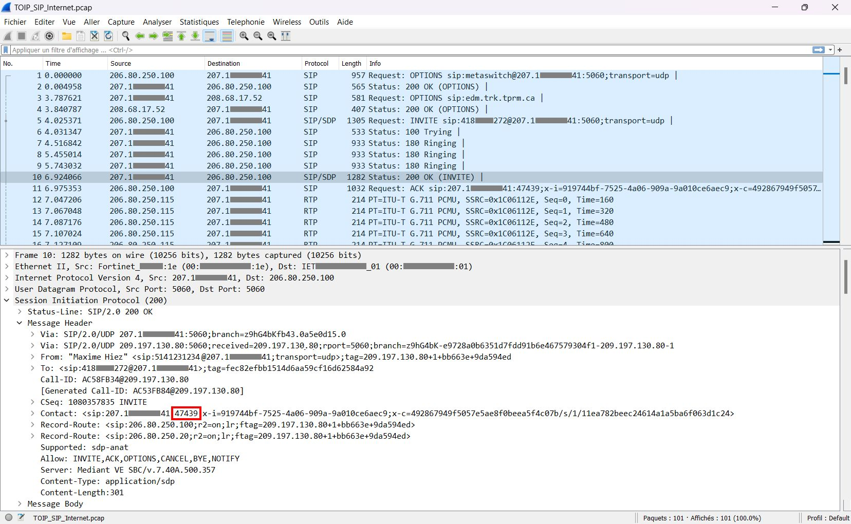The image size is (851, 524).
Task: Click the resize columns icon
Action: point(286,36)
